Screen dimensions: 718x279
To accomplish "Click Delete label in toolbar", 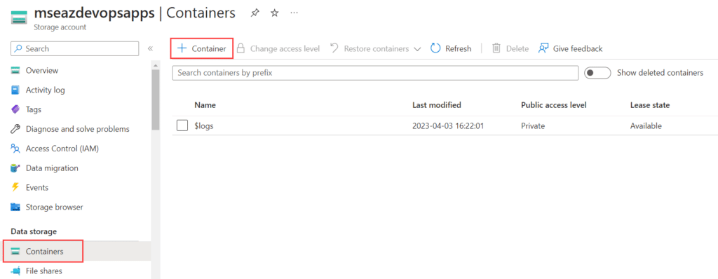I will (x=517, y=48).
